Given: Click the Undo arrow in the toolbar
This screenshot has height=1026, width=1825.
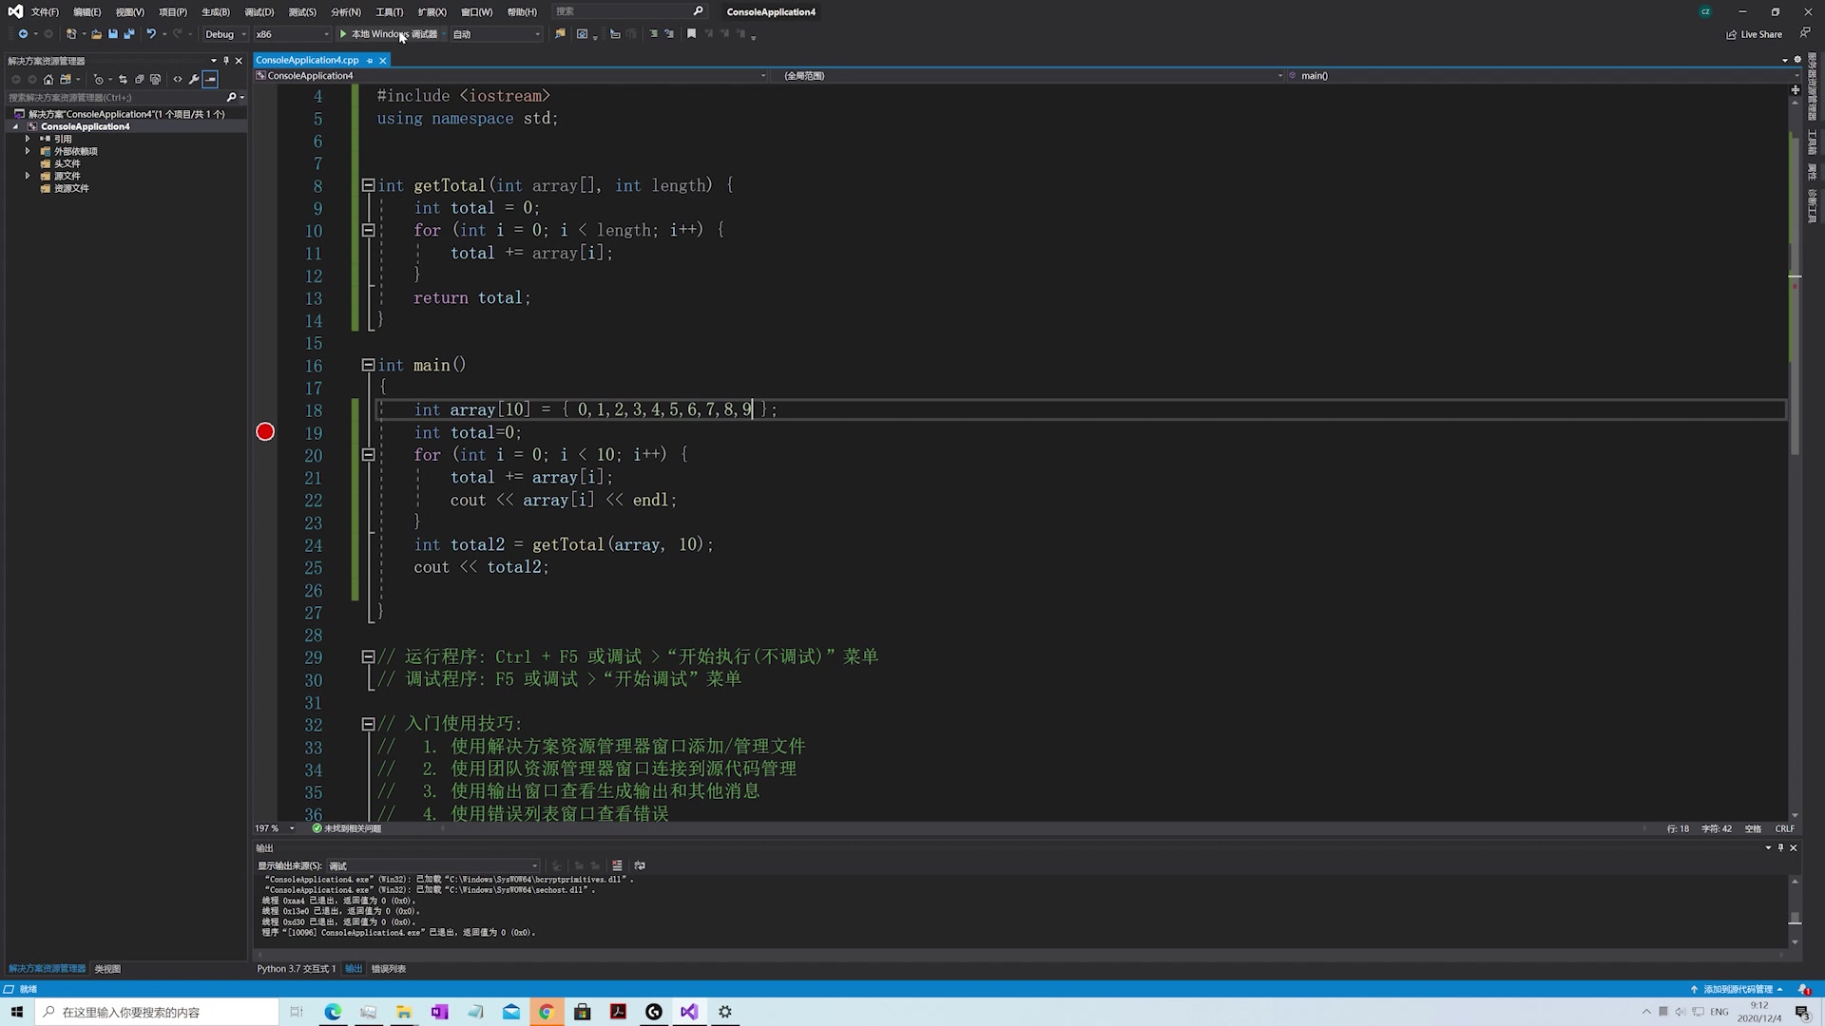Looking at the screenshot, I should (150, 34).
